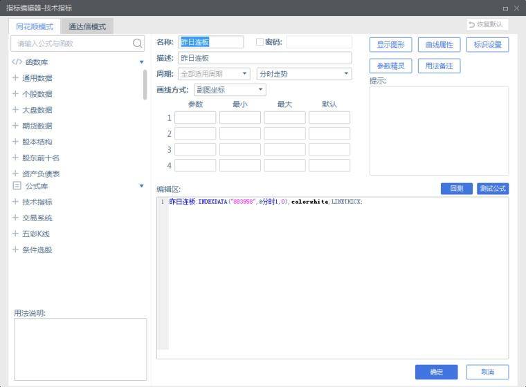Viewport: 526px width, 387px height.
Task: Expand the 大盘数据 tree node
Action: click(15, 110)
